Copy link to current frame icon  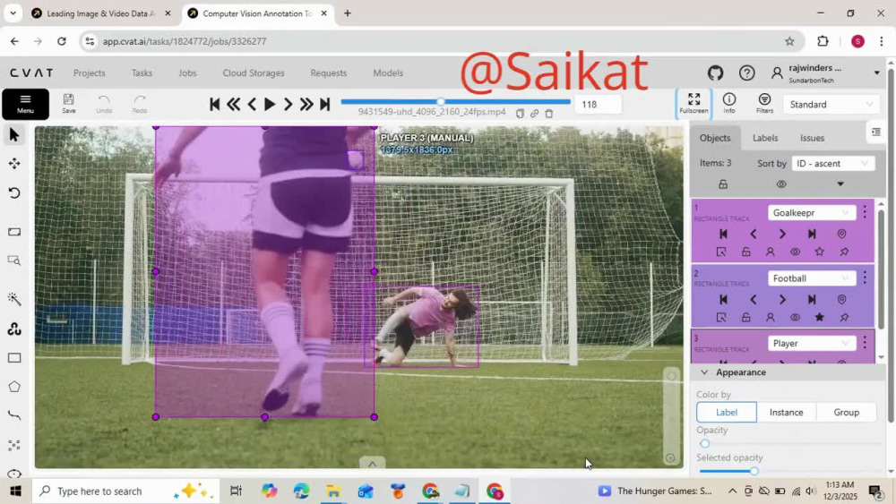pos(534,113)
